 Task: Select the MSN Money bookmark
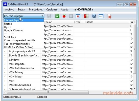(16, 72)
